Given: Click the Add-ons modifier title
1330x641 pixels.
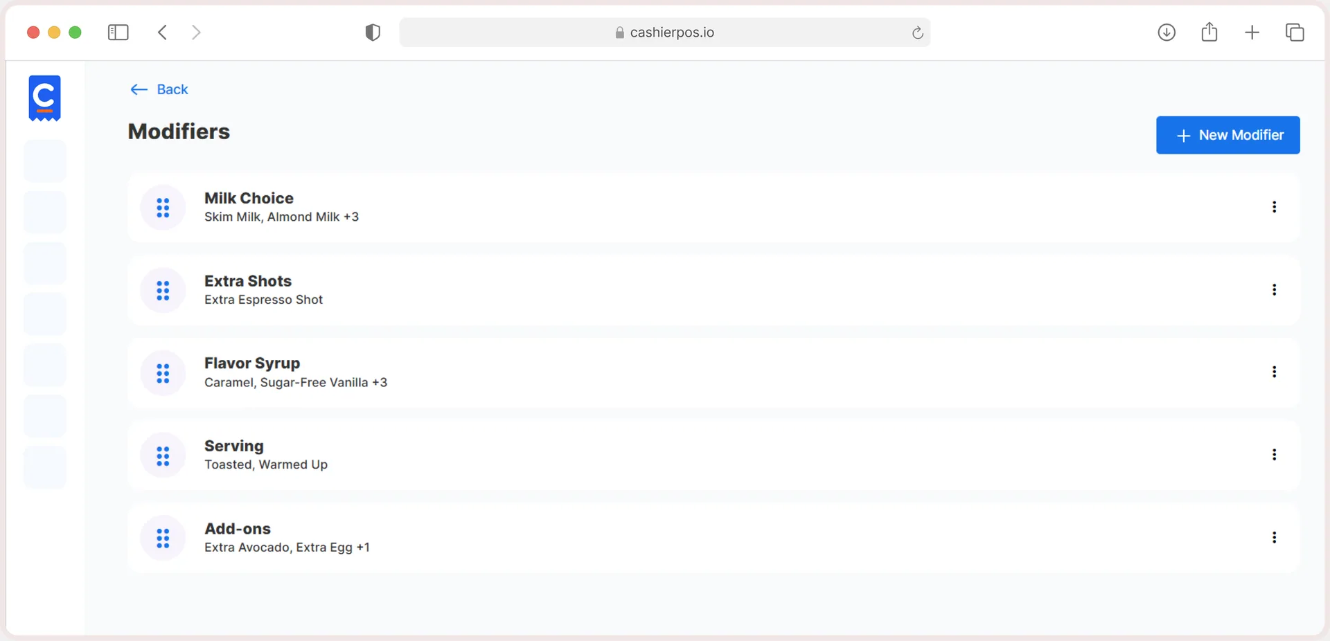Looking at the screenshot, I should tap(238, 529).
